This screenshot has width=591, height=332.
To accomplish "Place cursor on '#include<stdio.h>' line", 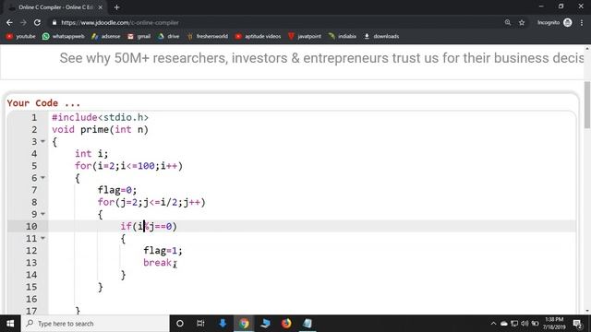I will click(101, 117).
